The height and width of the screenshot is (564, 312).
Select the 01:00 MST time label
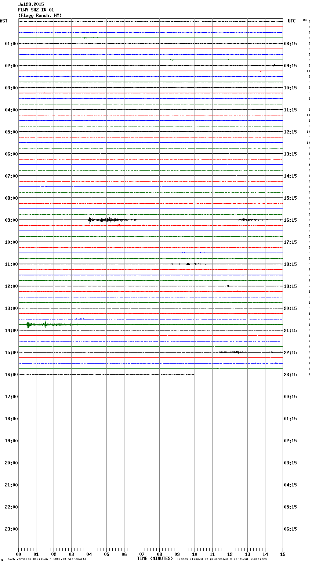point(11,44)
